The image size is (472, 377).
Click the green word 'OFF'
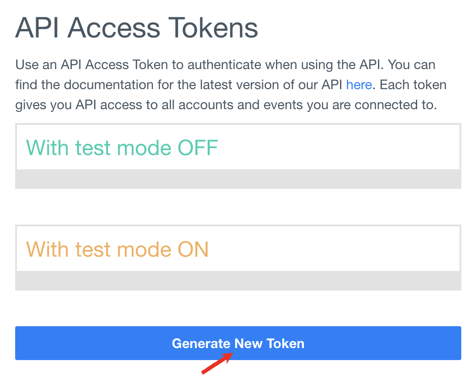click(198, 148)
